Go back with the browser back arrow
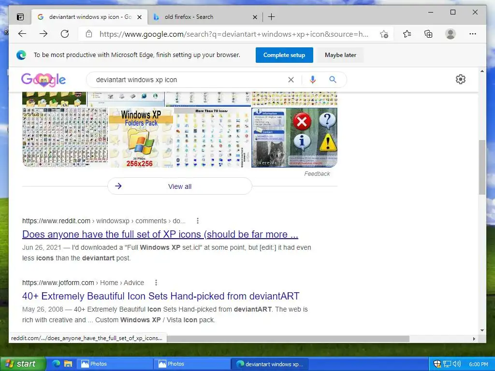The image size is (495, 371). pyautogui.click(x=22, y=34)
